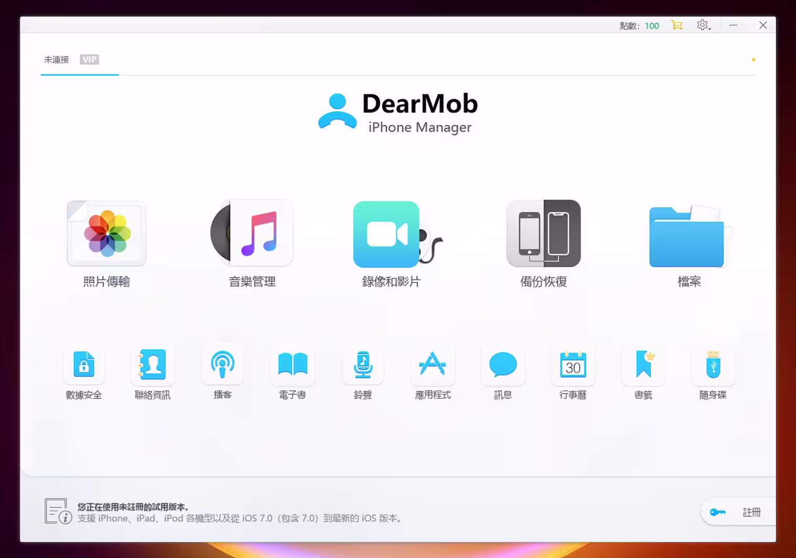The height and width of the screenshot is (558, 796).
Task: Click the points value 100
Action: click(x=652, y=26)
